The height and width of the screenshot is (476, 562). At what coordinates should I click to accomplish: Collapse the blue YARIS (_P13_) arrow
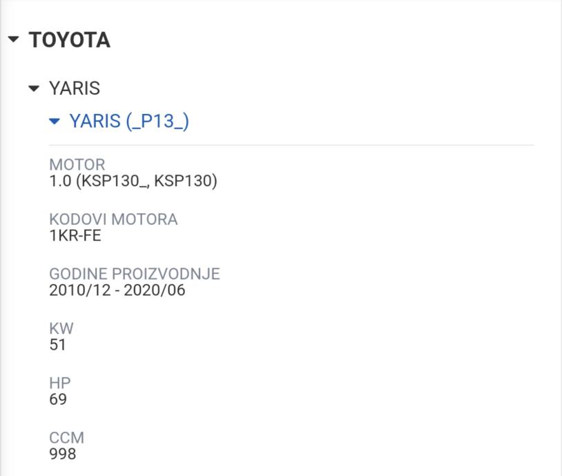(55, 121)
